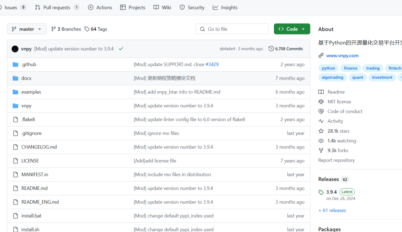The image size is (402, 232).
Task: Expand the master branch dropdown
Action: 27,29
